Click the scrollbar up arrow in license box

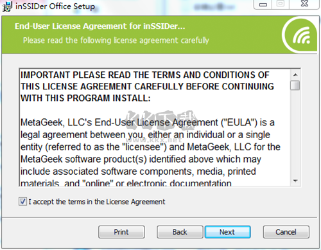click(x=295, y=75)
